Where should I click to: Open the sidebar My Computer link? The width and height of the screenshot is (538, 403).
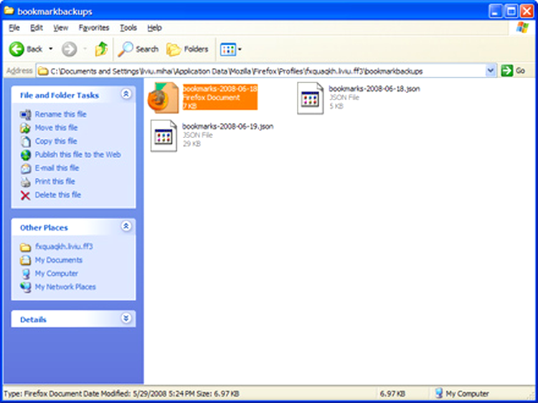(57, 273)
